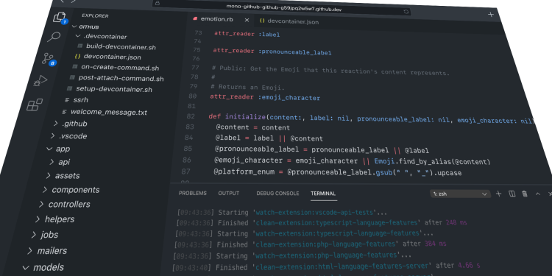
Task: Switch to the PROBLEMS panel tab
Action: coord(193,194)
